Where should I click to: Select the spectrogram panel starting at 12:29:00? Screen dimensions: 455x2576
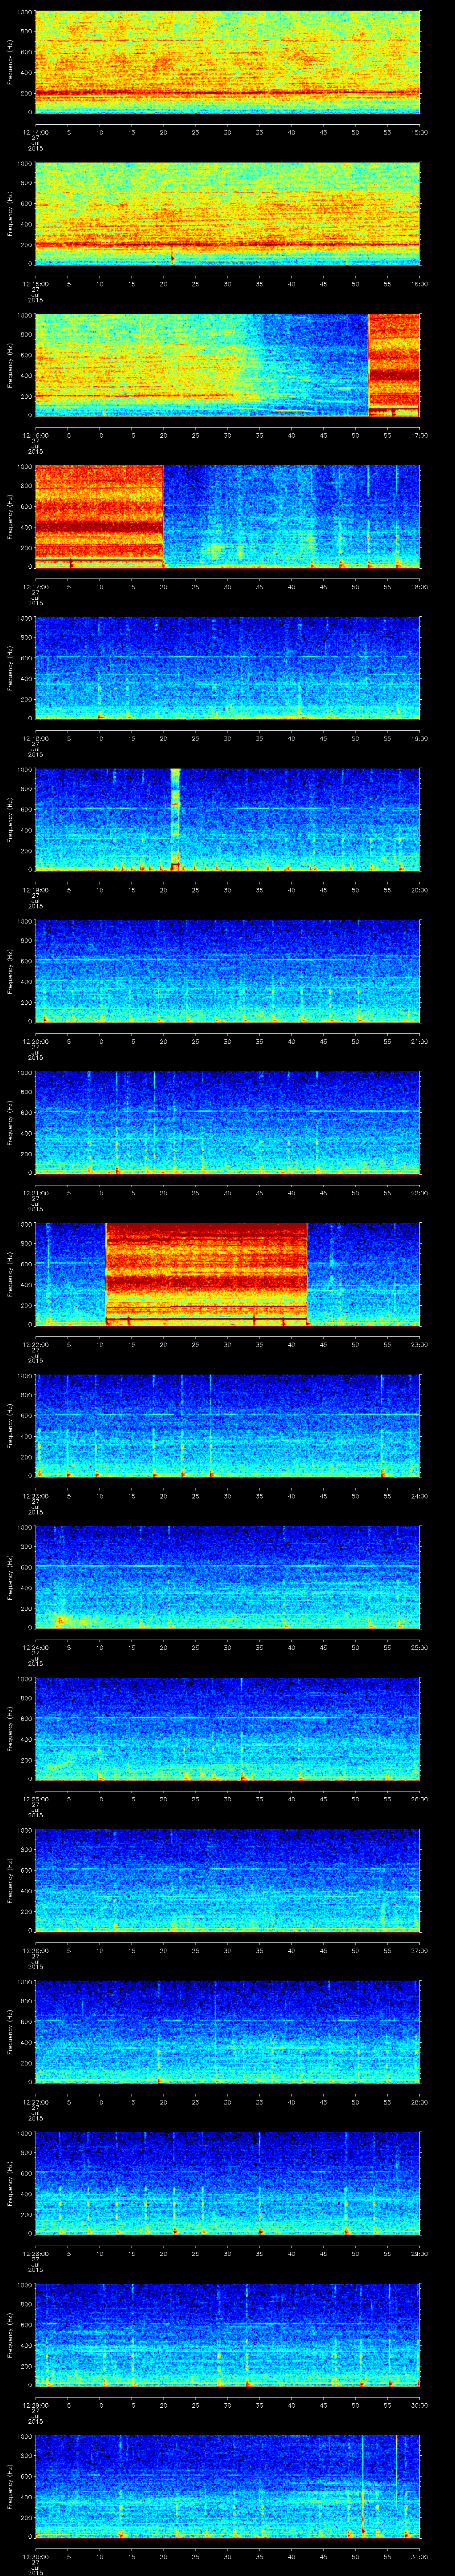coord(227,2335)
